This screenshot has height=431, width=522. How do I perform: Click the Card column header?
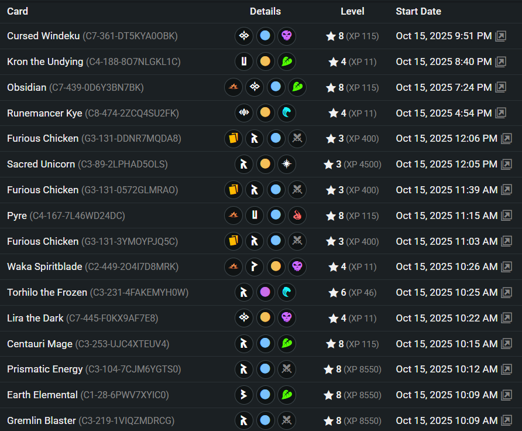[18, 11]
